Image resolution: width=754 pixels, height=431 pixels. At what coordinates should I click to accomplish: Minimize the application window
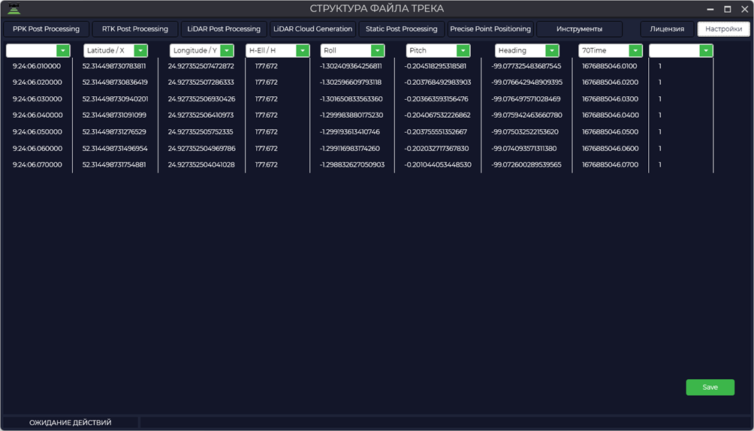click(710, 9)
